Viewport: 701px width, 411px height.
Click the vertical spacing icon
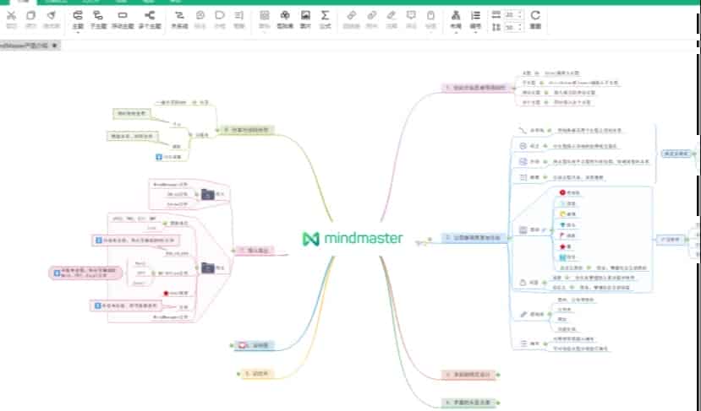click(496, 27)
